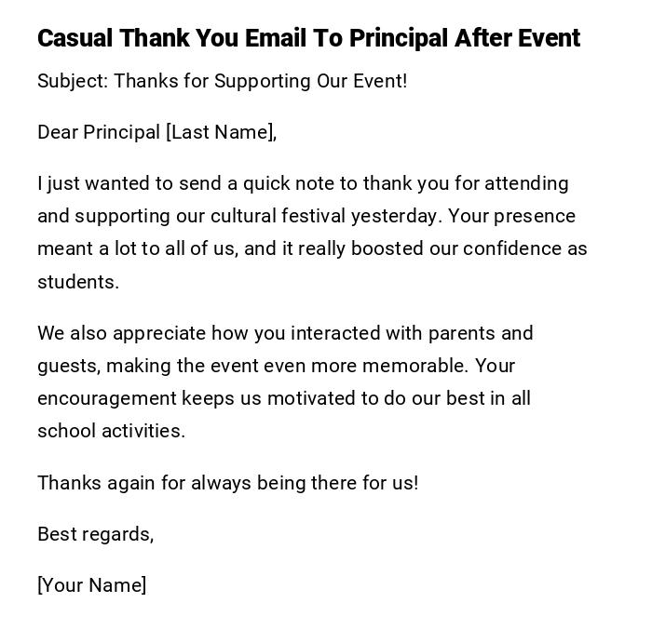Click the line "Thanks again for always being there"
This screenshot has width=652, height=643.
tap(227, 483)
